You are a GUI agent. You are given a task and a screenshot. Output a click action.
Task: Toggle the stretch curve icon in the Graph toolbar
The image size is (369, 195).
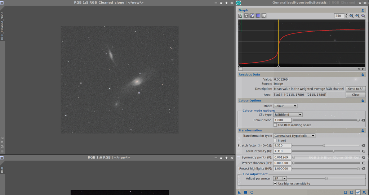252,16
